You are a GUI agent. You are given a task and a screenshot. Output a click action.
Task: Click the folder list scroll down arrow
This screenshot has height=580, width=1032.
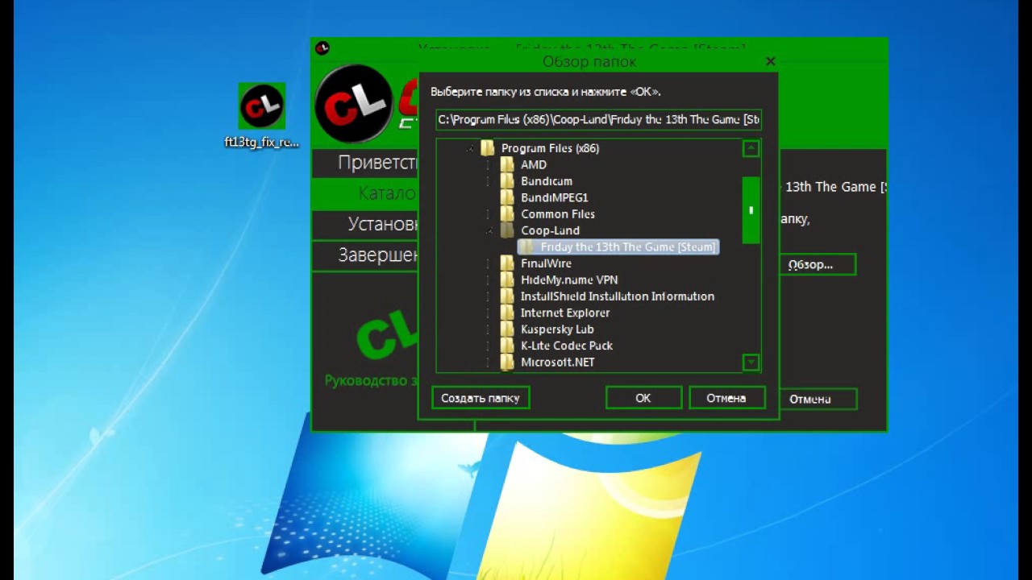point(751,362)
